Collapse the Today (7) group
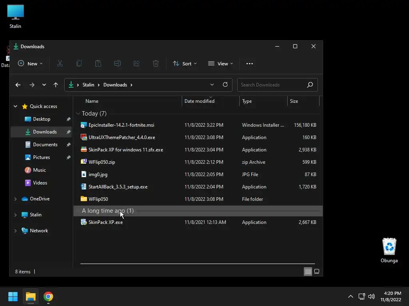This screenshot has height=306, width=409. (x=78, y=114)
